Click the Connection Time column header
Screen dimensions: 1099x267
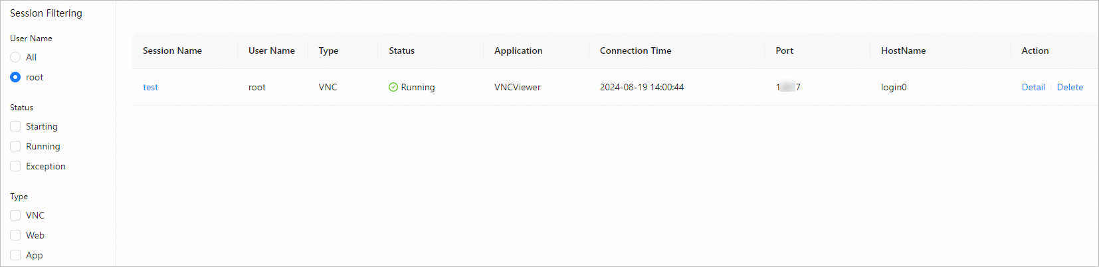635,50
